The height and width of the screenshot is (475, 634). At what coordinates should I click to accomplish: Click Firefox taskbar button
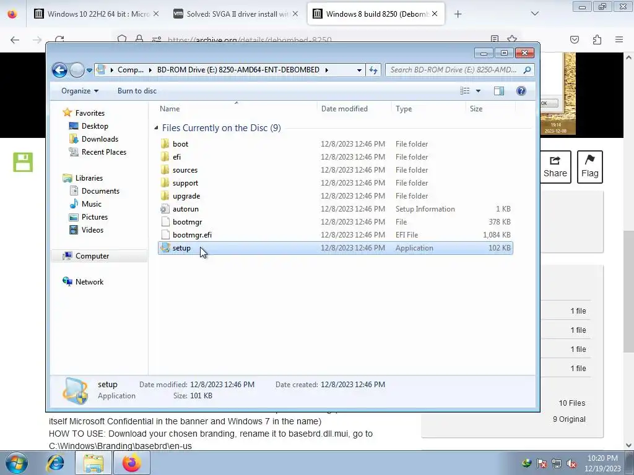pyautogui.click(x=132, y=463)
